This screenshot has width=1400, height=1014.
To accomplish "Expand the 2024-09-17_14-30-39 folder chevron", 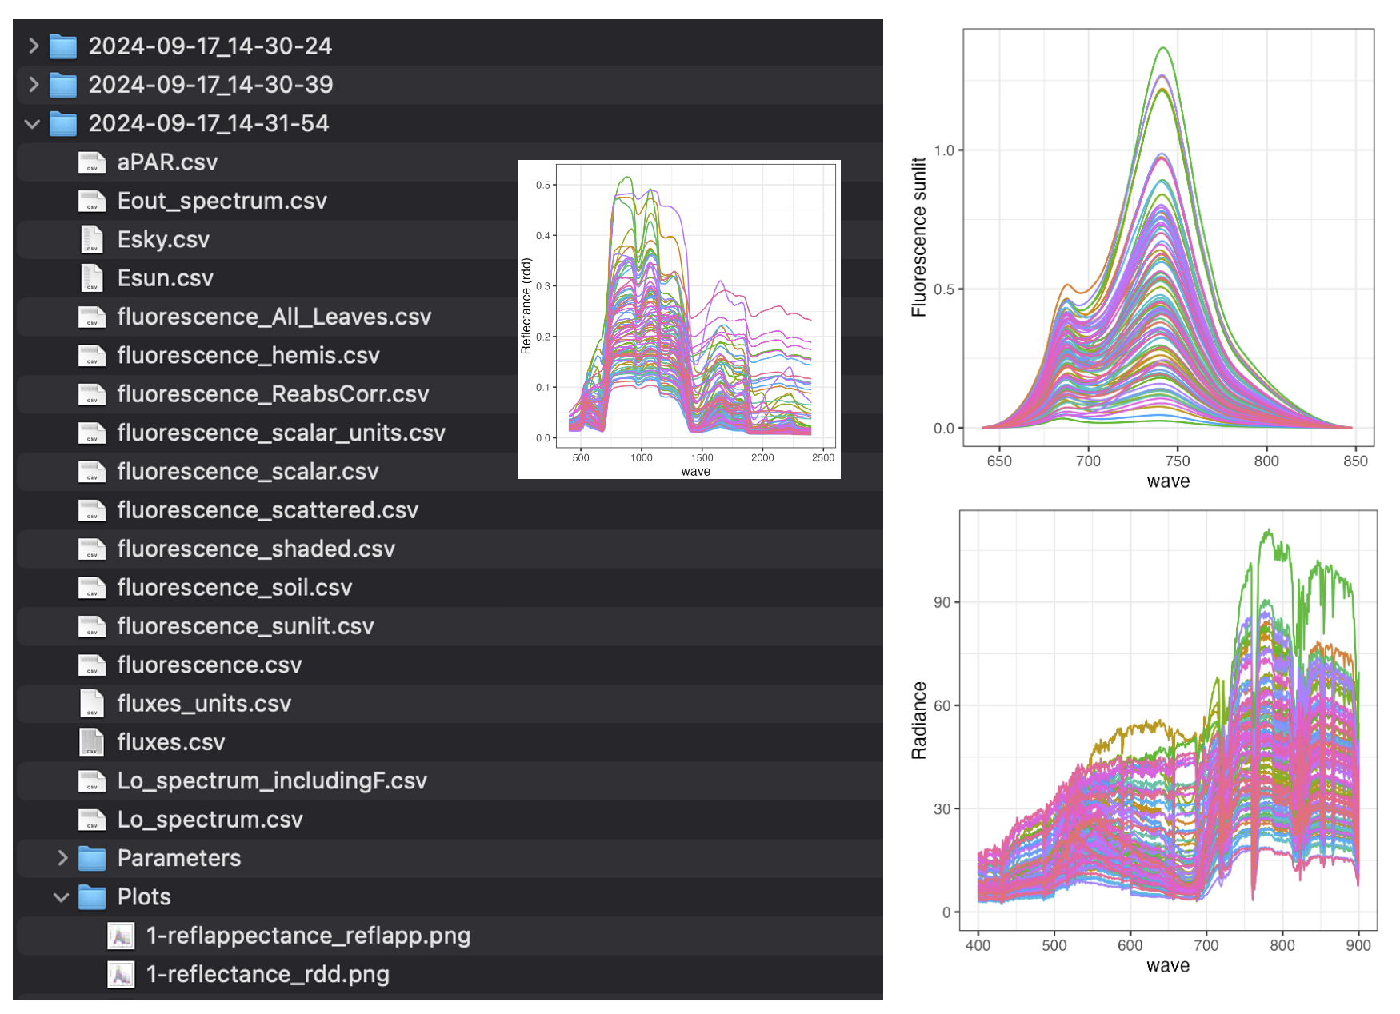I will tap(33, 85).
